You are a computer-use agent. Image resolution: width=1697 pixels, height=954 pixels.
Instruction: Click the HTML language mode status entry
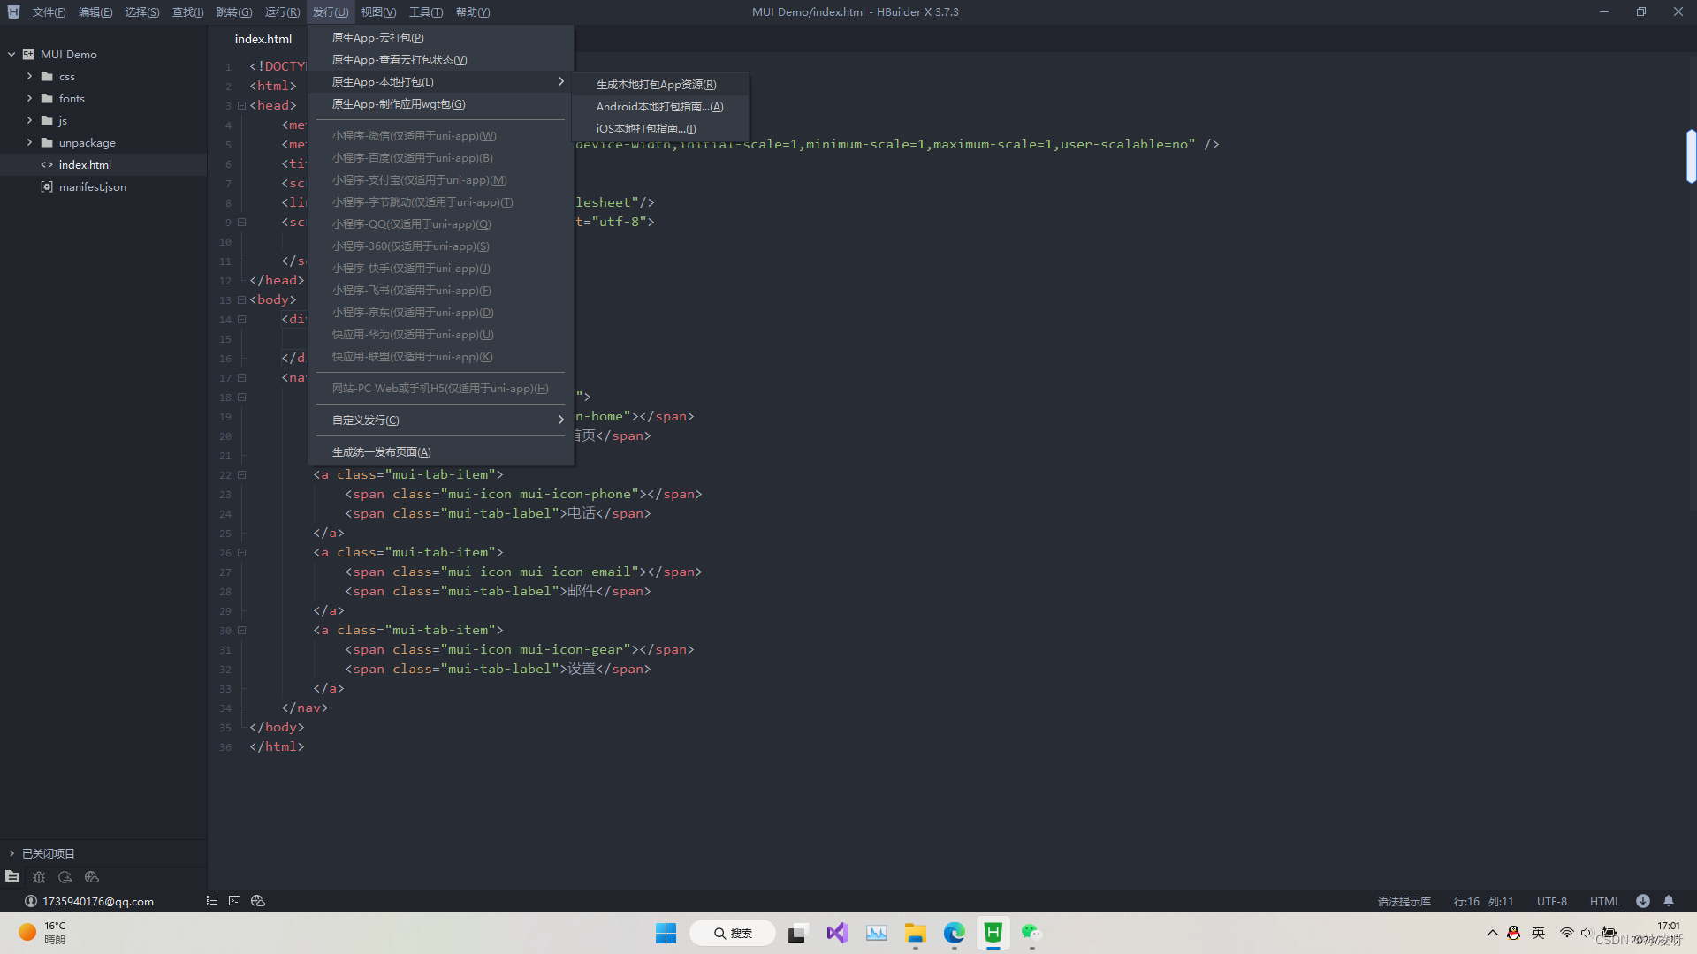pyautogui.click(x=1604, y=902)
